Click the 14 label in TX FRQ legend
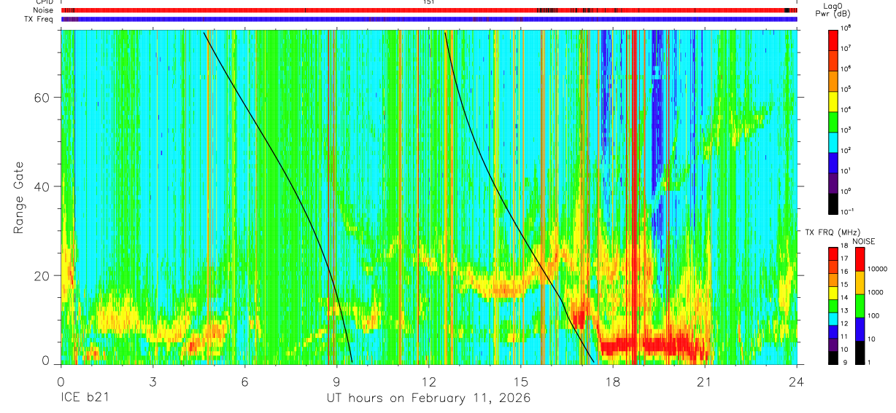Image resolution: width=896 pixels, height=413 pixels. pyautogui.click(x=846, y=299)
